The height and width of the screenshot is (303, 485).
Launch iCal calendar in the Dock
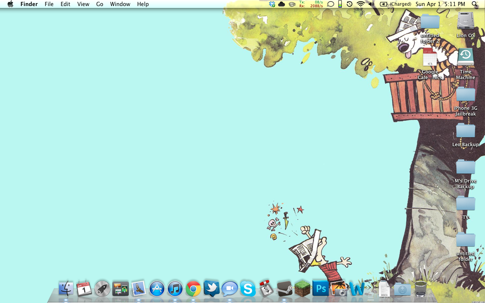pos(84,289)
